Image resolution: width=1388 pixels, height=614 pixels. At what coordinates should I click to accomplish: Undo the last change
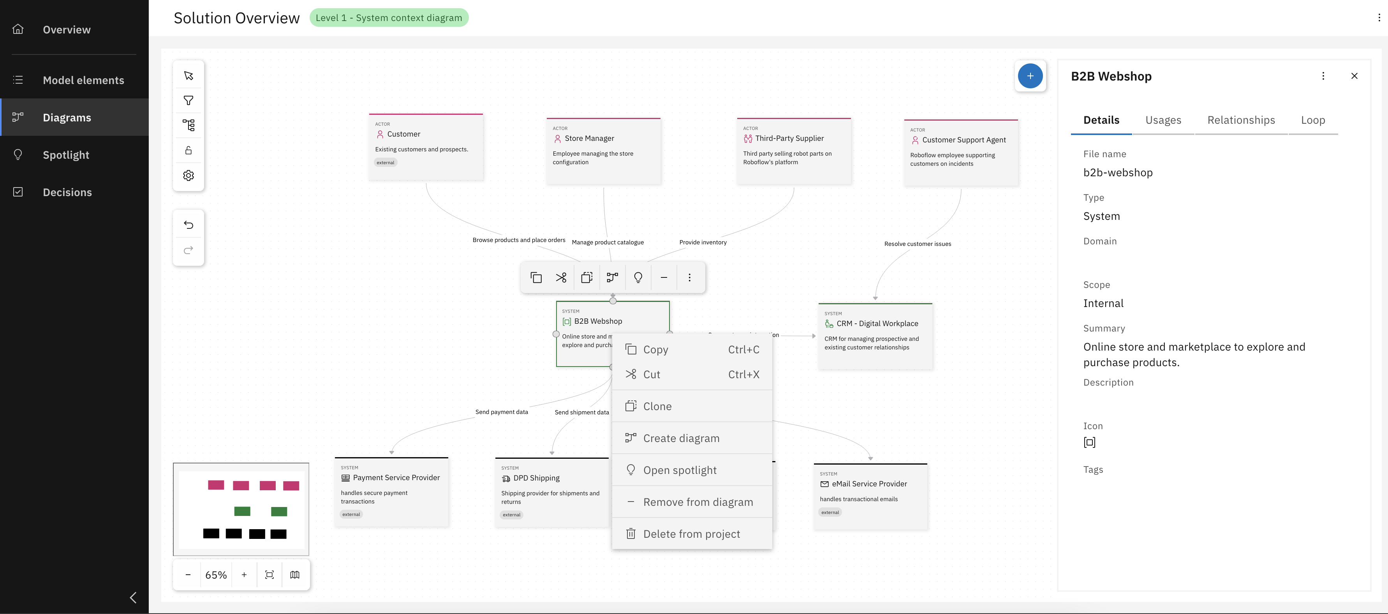pos(188,225)
